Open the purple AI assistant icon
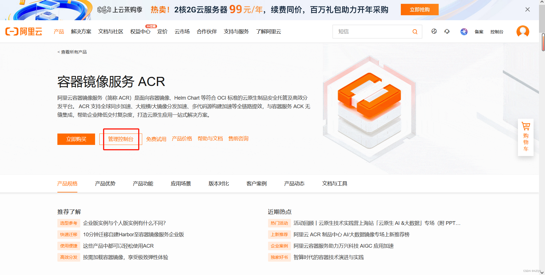 464,32
